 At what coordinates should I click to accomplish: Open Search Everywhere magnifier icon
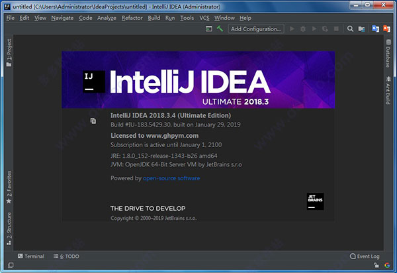coord(350,29)
